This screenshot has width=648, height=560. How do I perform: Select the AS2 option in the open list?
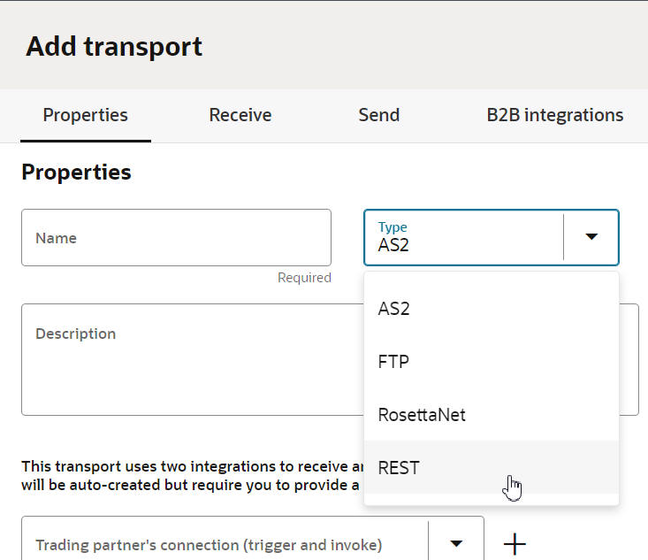point(393,309)
